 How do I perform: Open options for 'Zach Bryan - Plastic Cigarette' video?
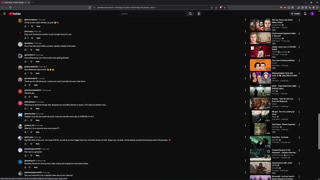(299, 124)
